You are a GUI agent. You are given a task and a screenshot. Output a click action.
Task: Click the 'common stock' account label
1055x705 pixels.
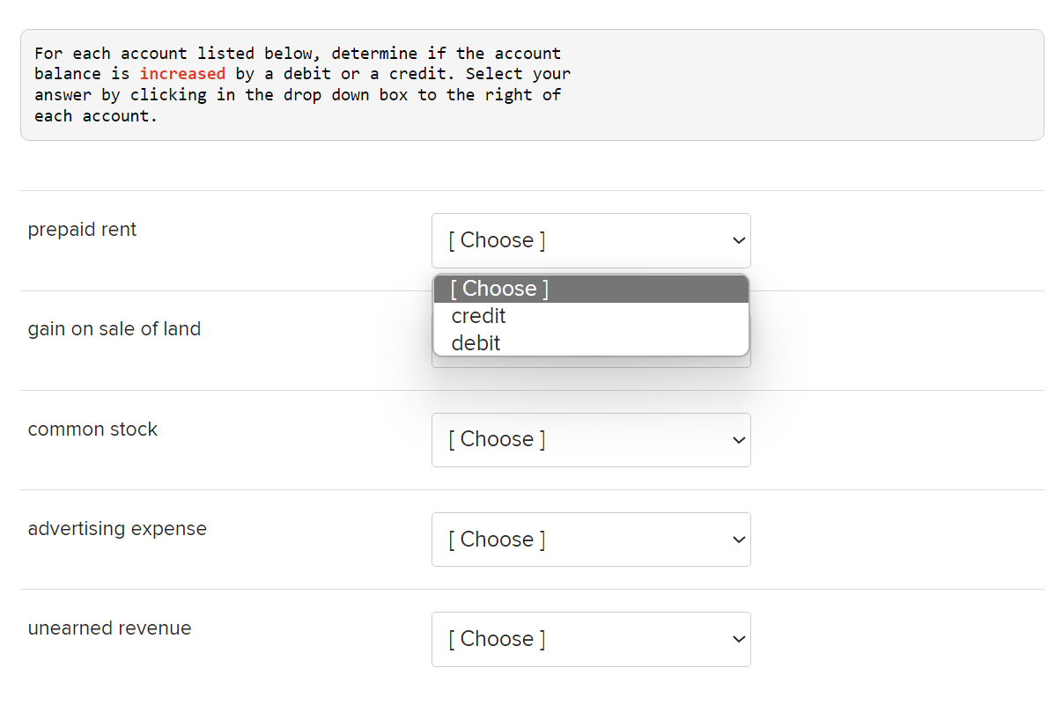point(92,430)
